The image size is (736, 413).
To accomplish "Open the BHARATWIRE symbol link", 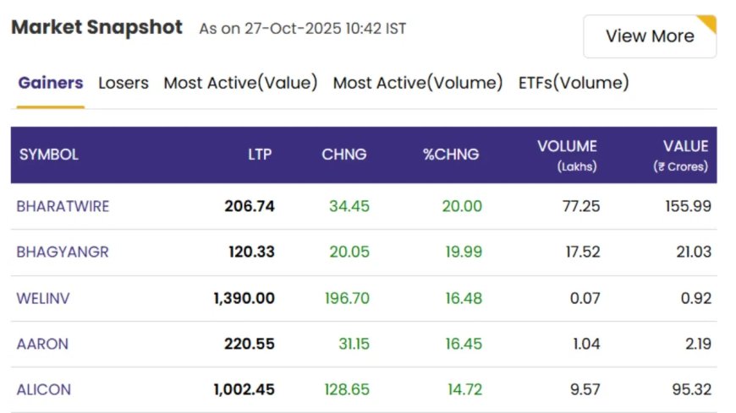I will click(x=63, y=206).
